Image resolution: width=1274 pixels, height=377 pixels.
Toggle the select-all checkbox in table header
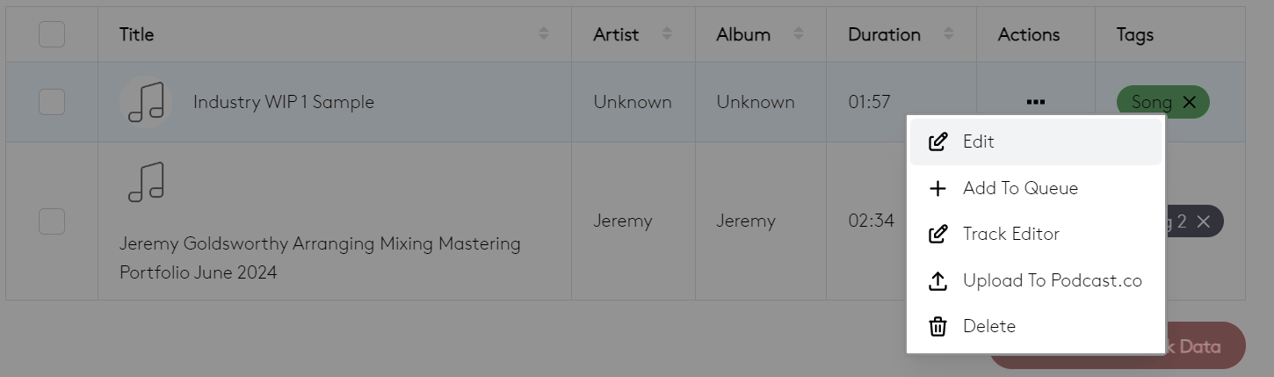[x=52, y=34]
